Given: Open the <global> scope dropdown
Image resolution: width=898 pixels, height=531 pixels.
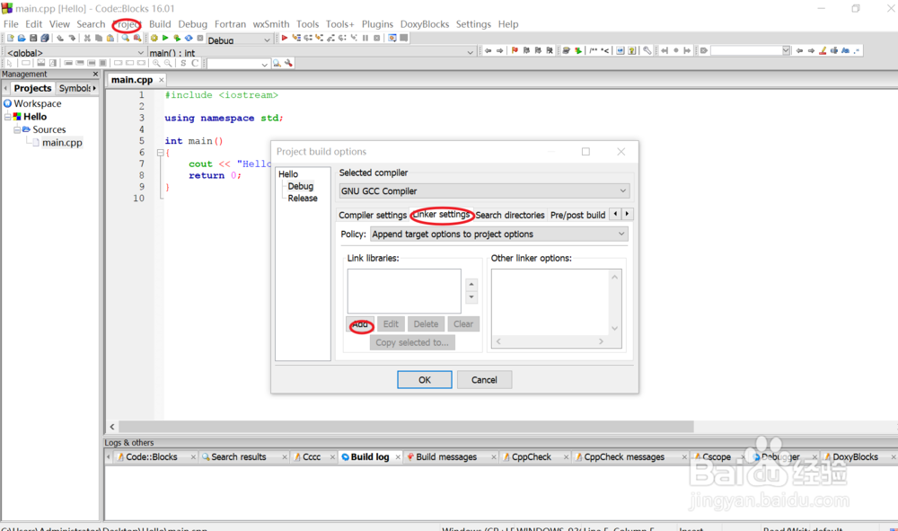Looking at the screenshot, I should pyautogui.click(x=75, y=53).
